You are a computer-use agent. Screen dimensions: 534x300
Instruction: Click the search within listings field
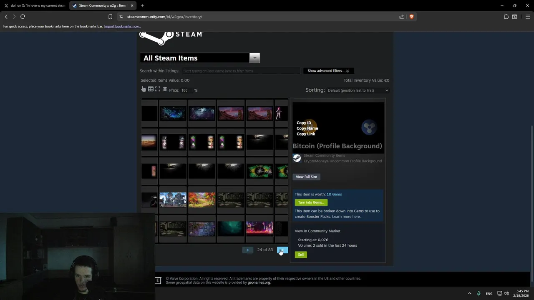pyautogui.click(x=241, y=71)
